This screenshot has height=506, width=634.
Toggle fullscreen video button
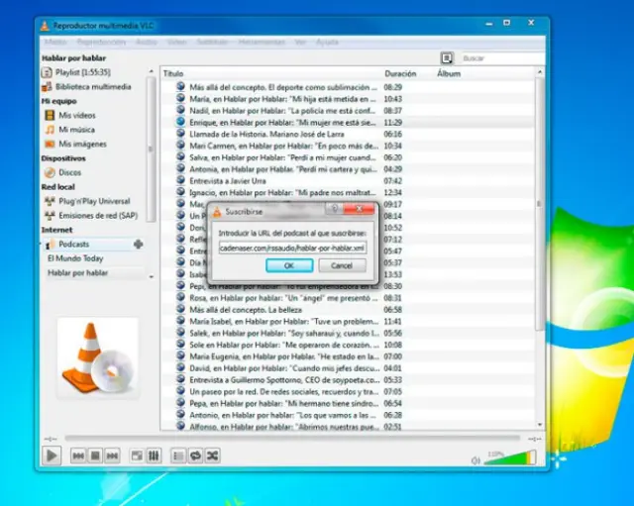coord(137,455)
